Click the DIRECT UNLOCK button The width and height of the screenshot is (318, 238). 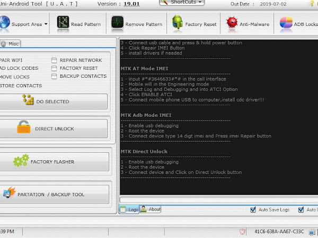coord(54,129)
